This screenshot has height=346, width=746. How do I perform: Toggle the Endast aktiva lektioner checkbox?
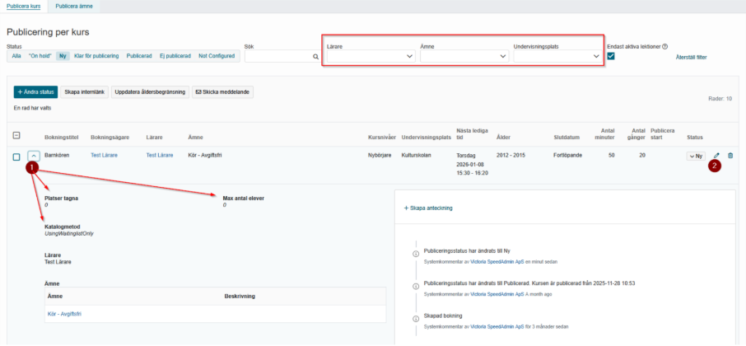click(x=611, y=56)
